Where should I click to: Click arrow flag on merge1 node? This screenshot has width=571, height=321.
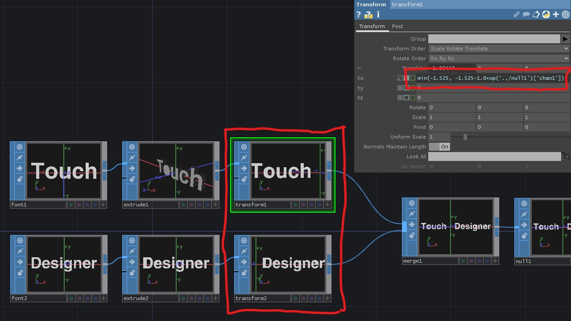coord(412,225)
